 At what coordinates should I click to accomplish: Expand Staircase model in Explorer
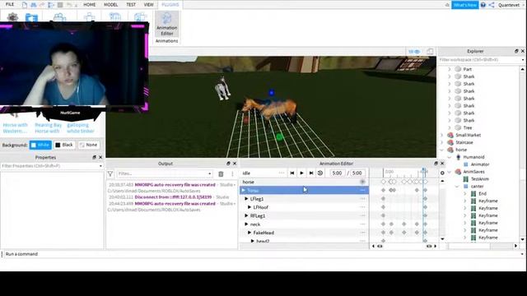(442, 142)
